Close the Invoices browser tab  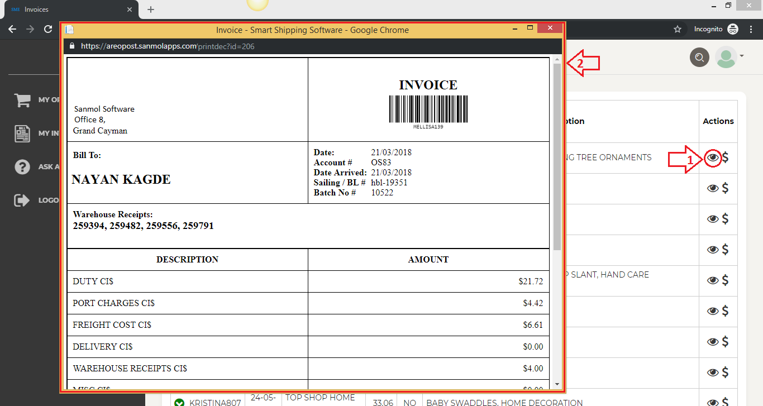coord(129,9)
